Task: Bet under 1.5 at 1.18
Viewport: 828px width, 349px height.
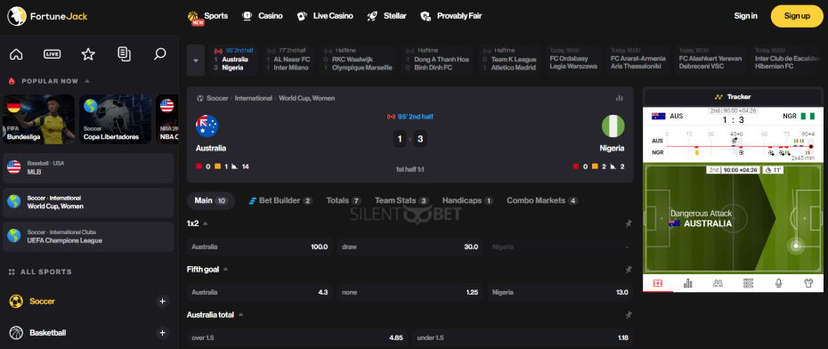Action: click(523, 338)
